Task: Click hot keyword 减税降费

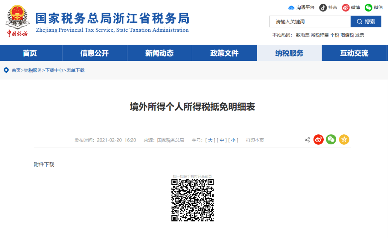Action: coord(320,35)
